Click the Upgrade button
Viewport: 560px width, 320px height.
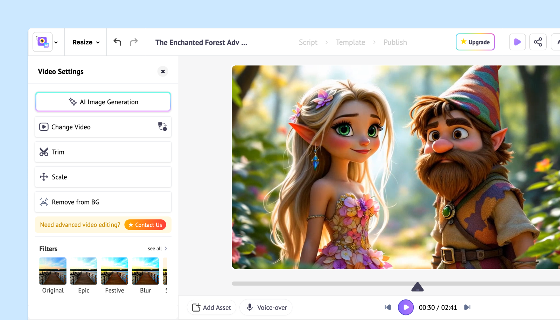(475, 42)
